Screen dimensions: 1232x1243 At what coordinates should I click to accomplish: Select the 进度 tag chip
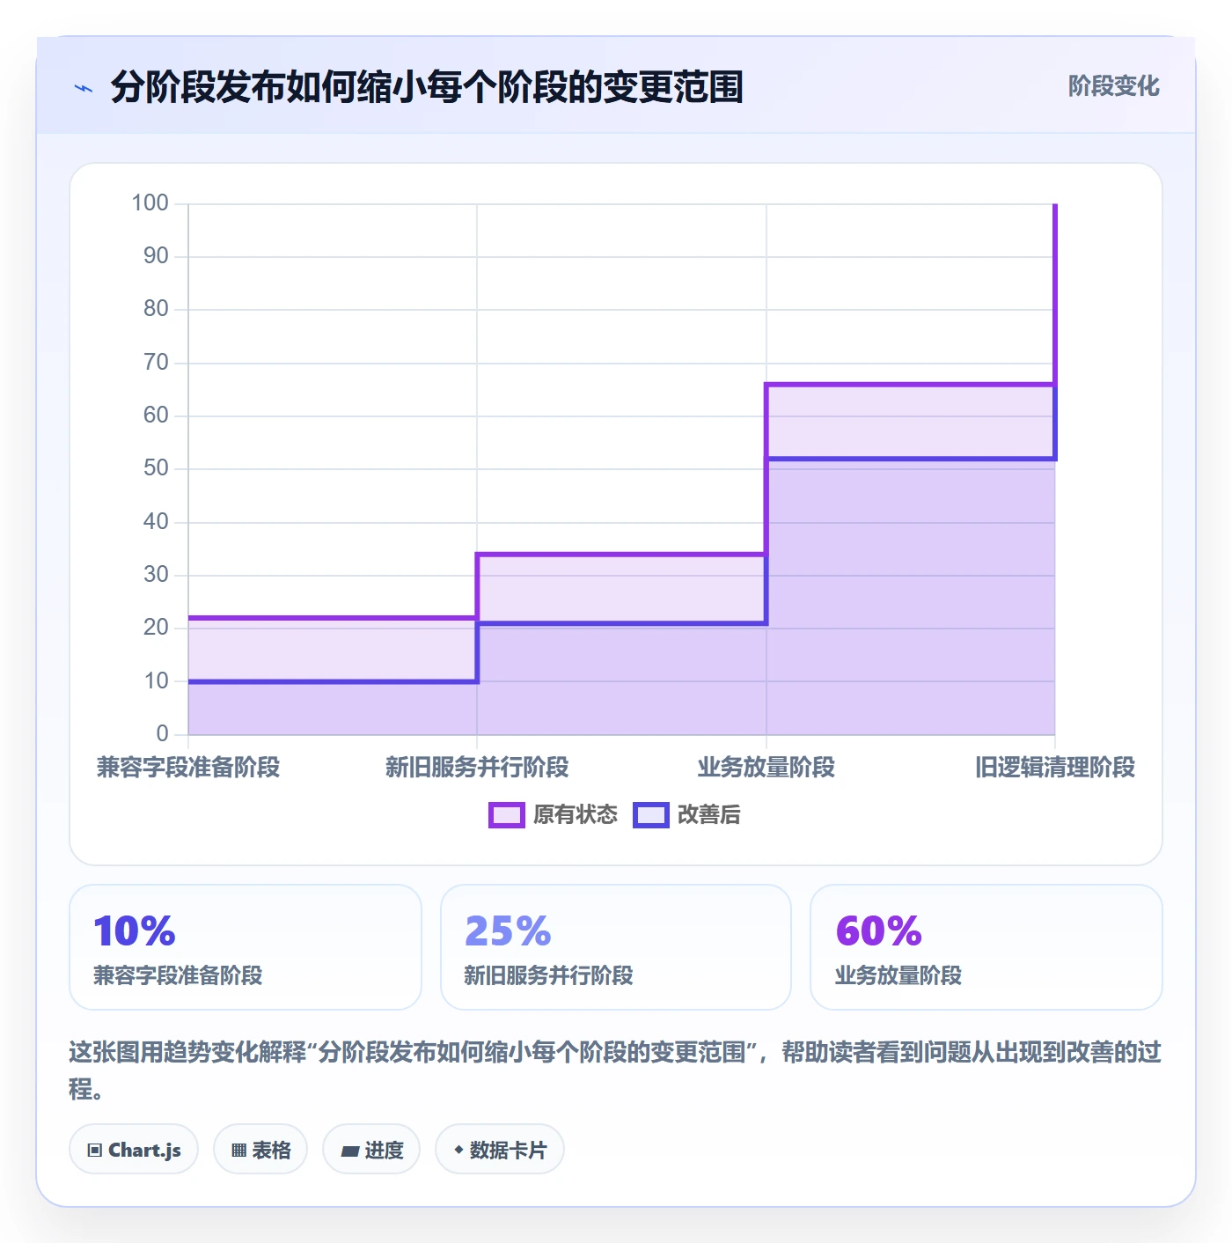371,1149
